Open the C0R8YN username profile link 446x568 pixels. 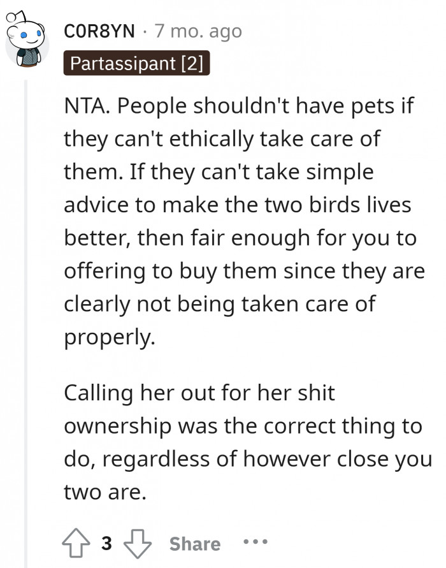click(x=99, y=31)
